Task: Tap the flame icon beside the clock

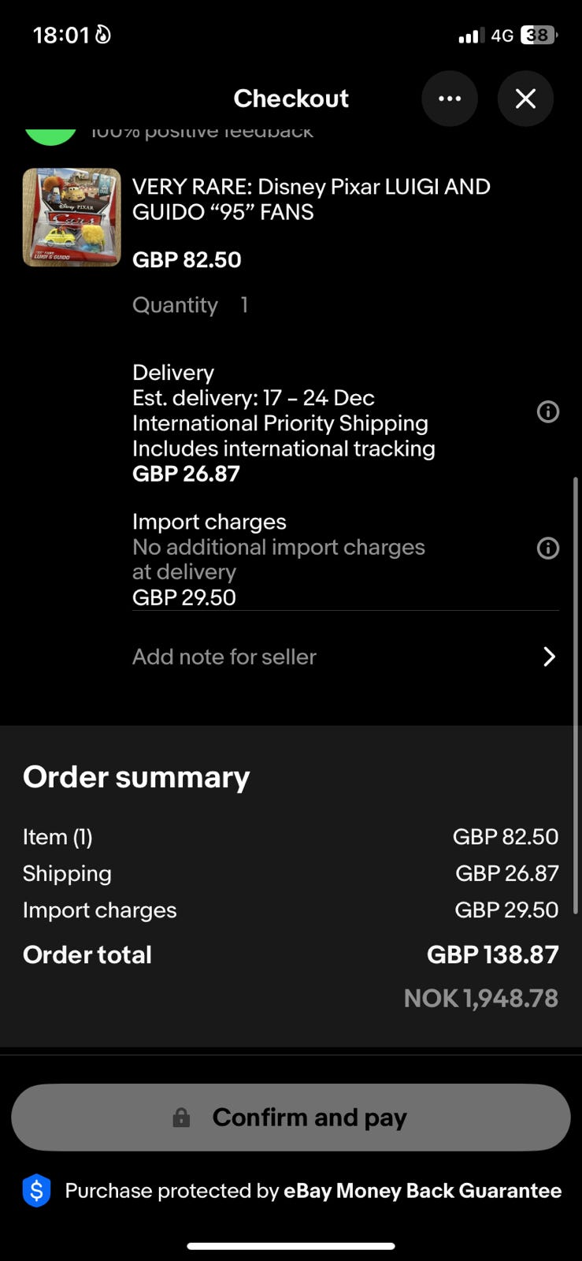Action: click(103, 35)
